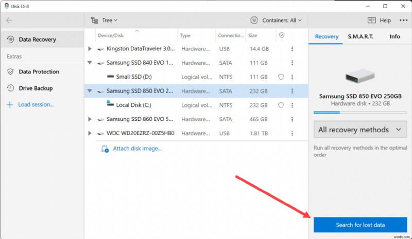Viewport: 412px width, 239px height.
Task: Click the Disk Drill app icon
Action: 7,6
